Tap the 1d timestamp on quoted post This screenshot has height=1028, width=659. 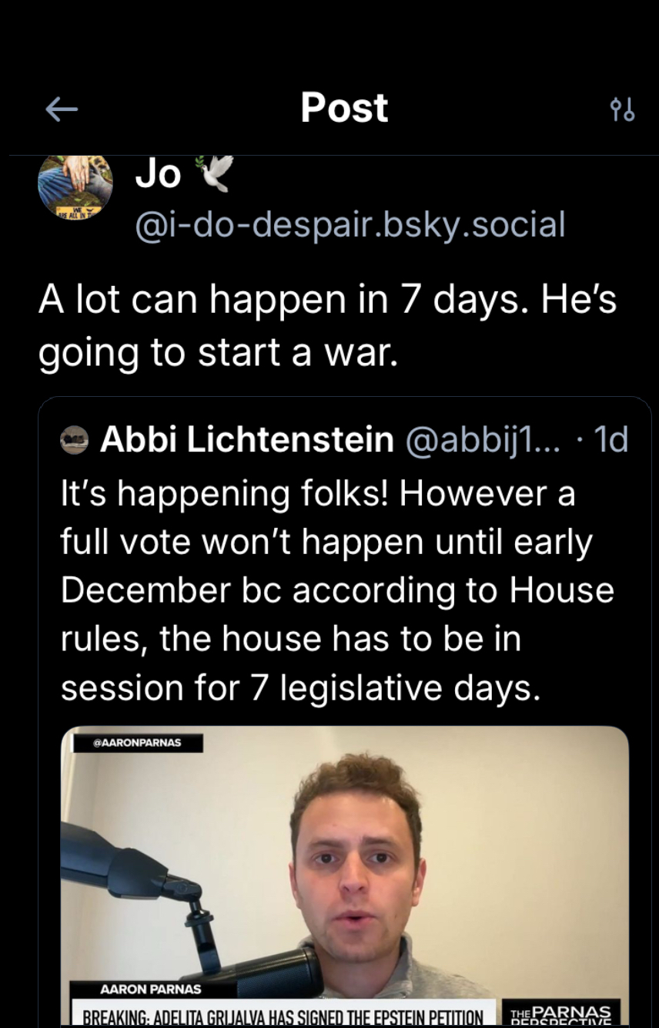(x=612, y=440)
